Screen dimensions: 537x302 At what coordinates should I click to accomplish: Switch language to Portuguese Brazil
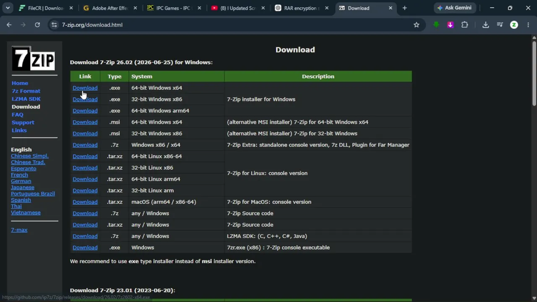point(33,194)
